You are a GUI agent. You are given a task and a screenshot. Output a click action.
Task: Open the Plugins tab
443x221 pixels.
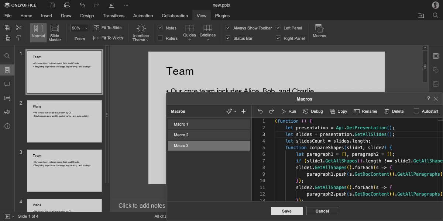(x=222, y=15)
